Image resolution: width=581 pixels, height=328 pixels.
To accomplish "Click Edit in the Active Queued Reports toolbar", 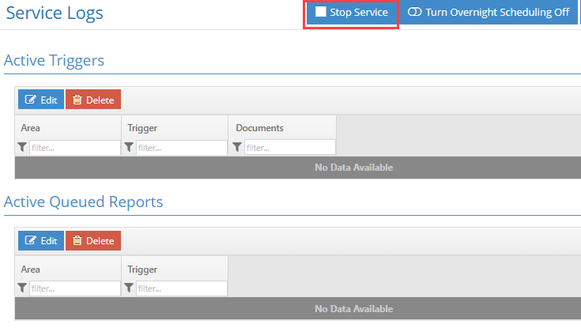I will pos(41,241).
